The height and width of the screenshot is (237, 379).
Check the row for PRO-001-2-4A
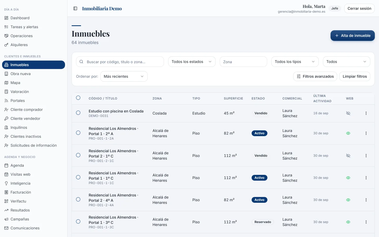coord(78,199)
